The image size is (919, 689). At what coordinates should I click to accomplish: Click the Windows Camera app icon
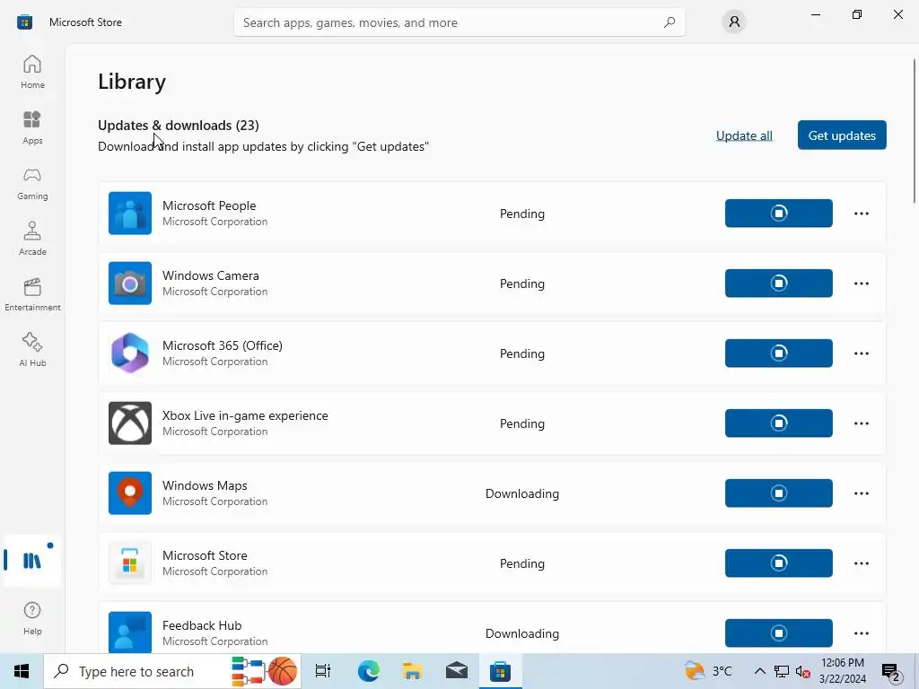[x=130, y=283]
